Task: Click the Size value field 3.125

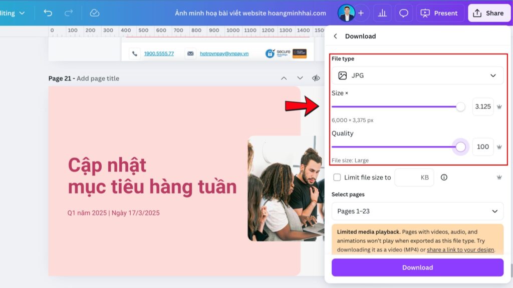Action: coord(483,106)
